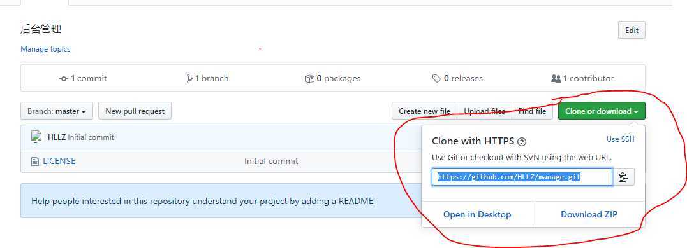
Task: Copy clone URL with clipboard icon
Action: (x=623, y=177)
